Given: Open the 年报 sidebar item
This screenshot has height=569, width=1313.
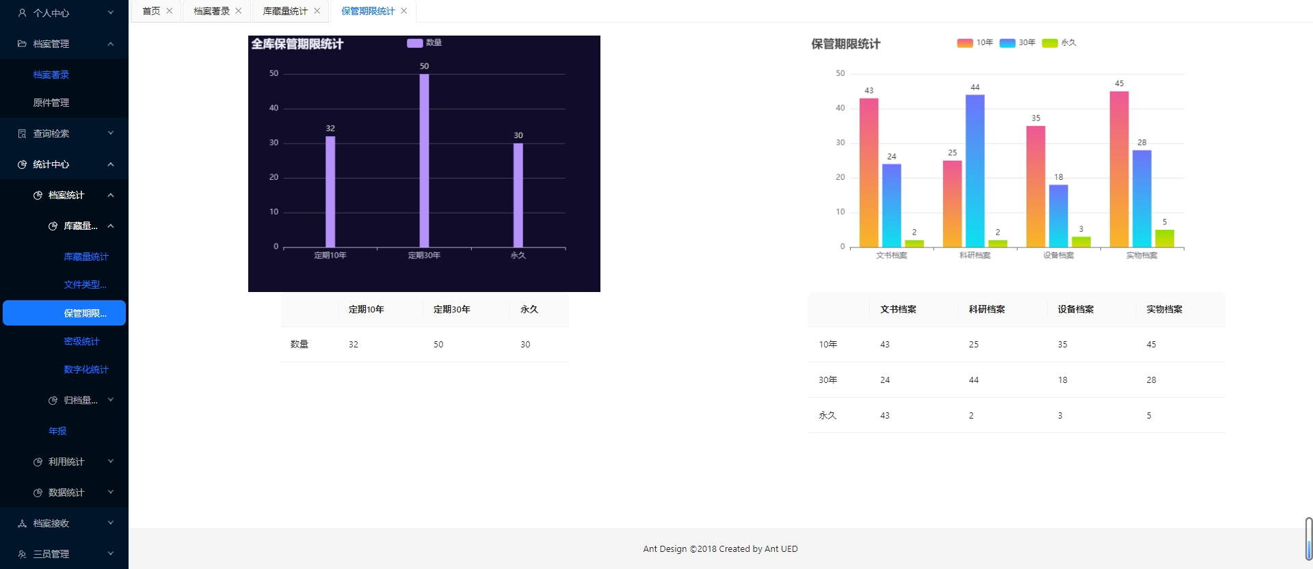Looking at the screenshot, I should tap(57, 431).
